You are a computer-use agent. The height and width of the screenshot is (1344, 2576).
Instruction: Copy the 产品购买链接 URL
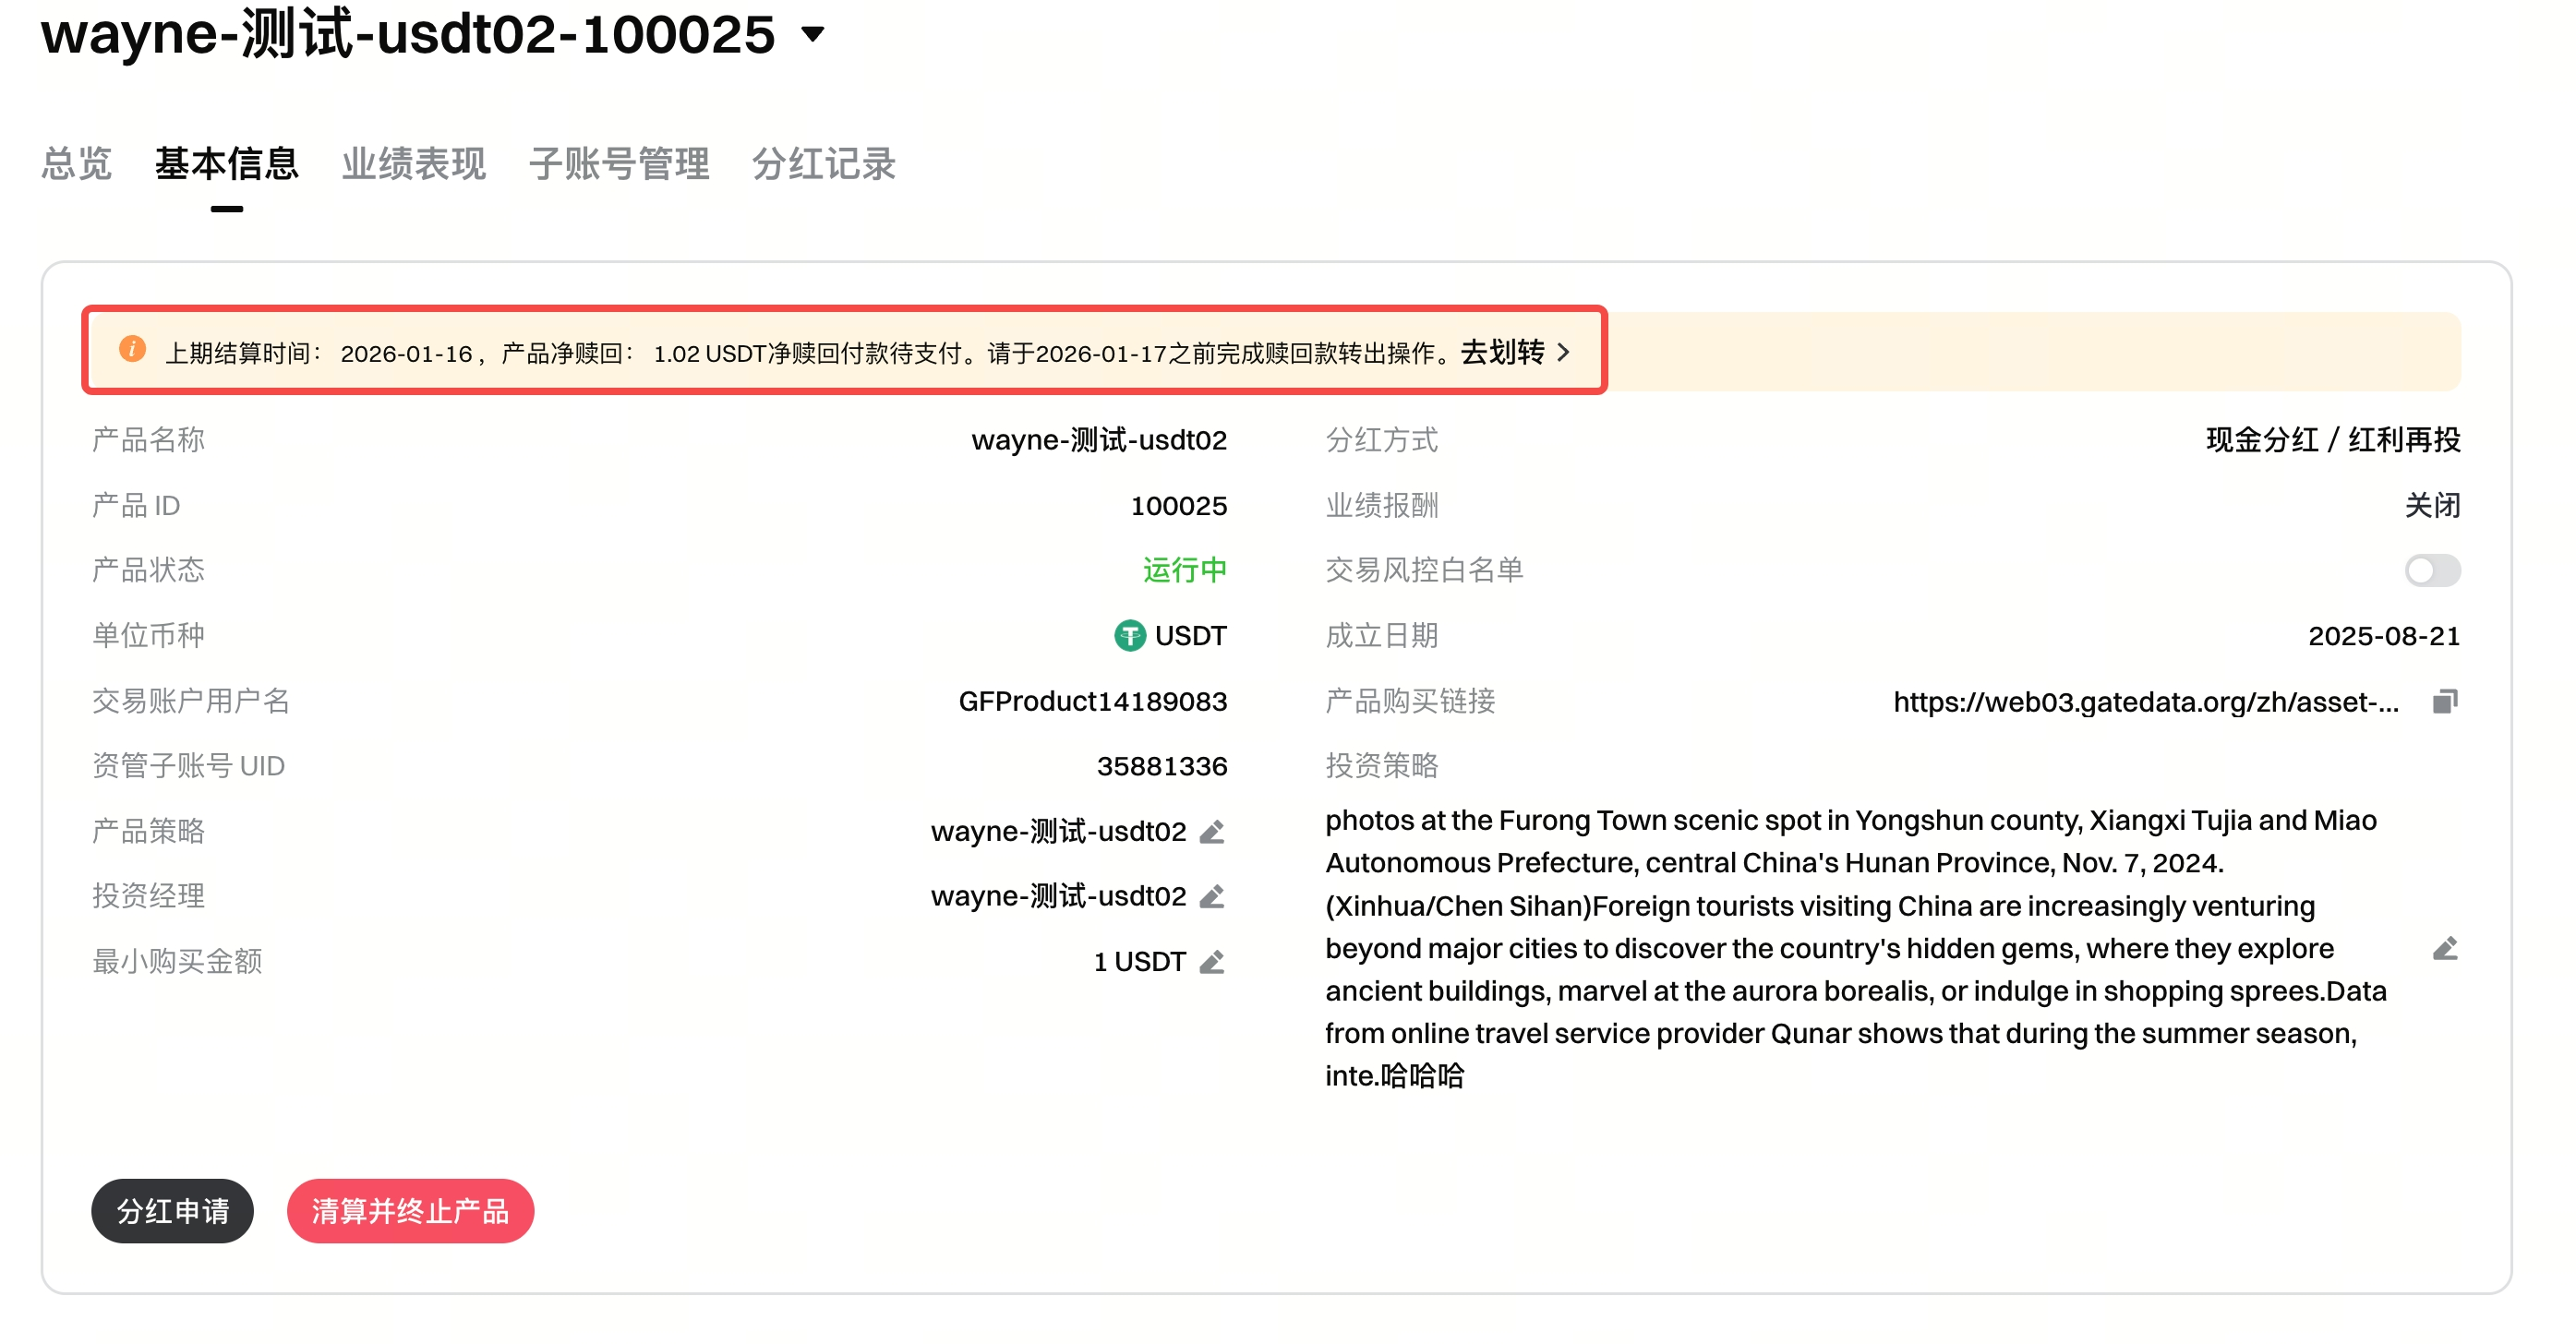2445,702
